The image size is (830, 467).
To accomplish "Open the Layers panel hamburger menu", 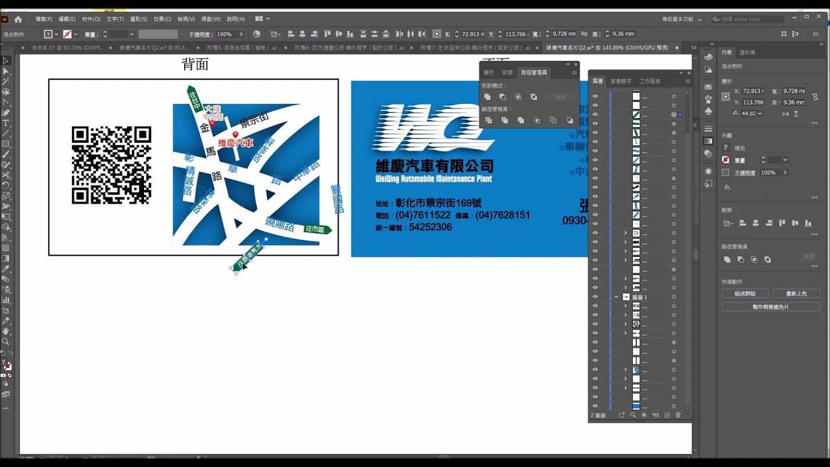I will pyautogui.click(x=688, y=81).
